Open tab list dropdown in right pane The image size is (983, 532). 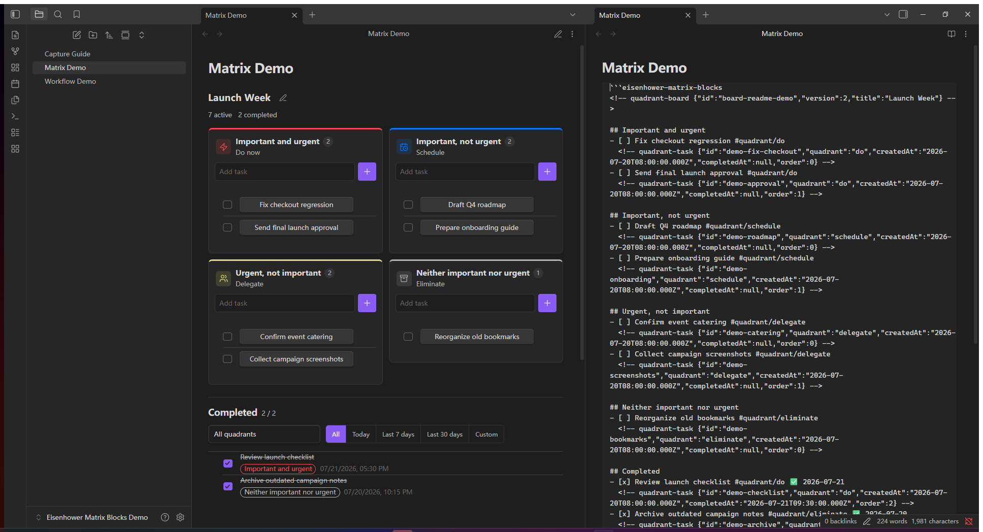click(x=887, y=15)
